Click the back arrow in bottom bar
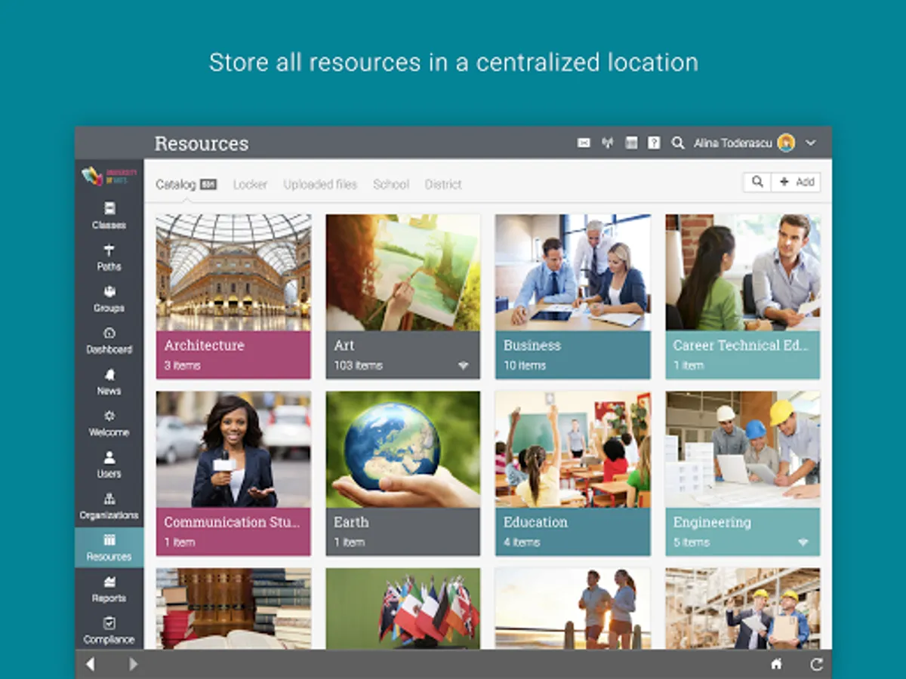906x679 pixels. (x=91, y=664)
